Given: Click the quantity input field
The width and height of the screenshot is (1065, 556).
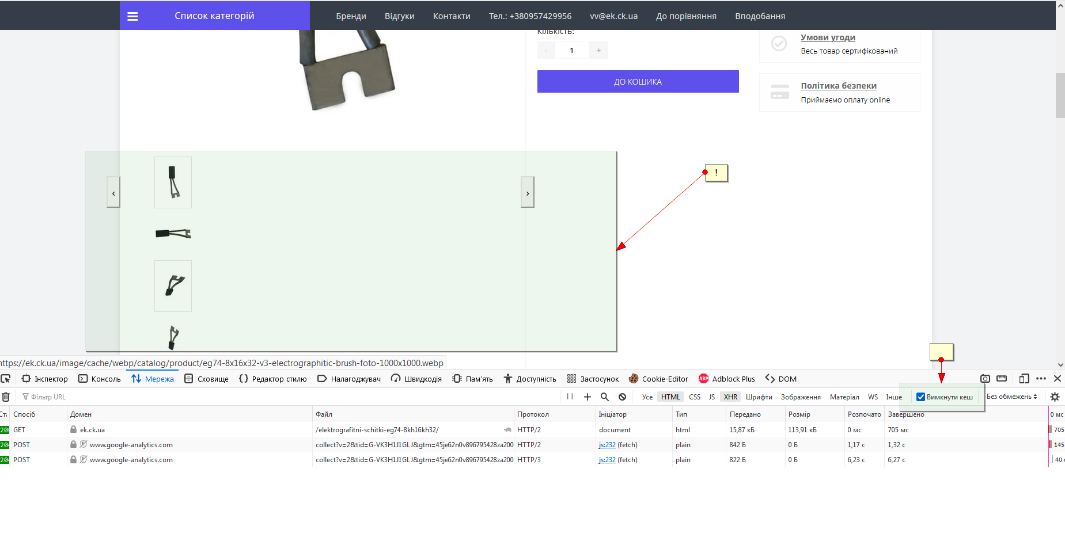Looking at the screenshot, I should pos(571,50).
